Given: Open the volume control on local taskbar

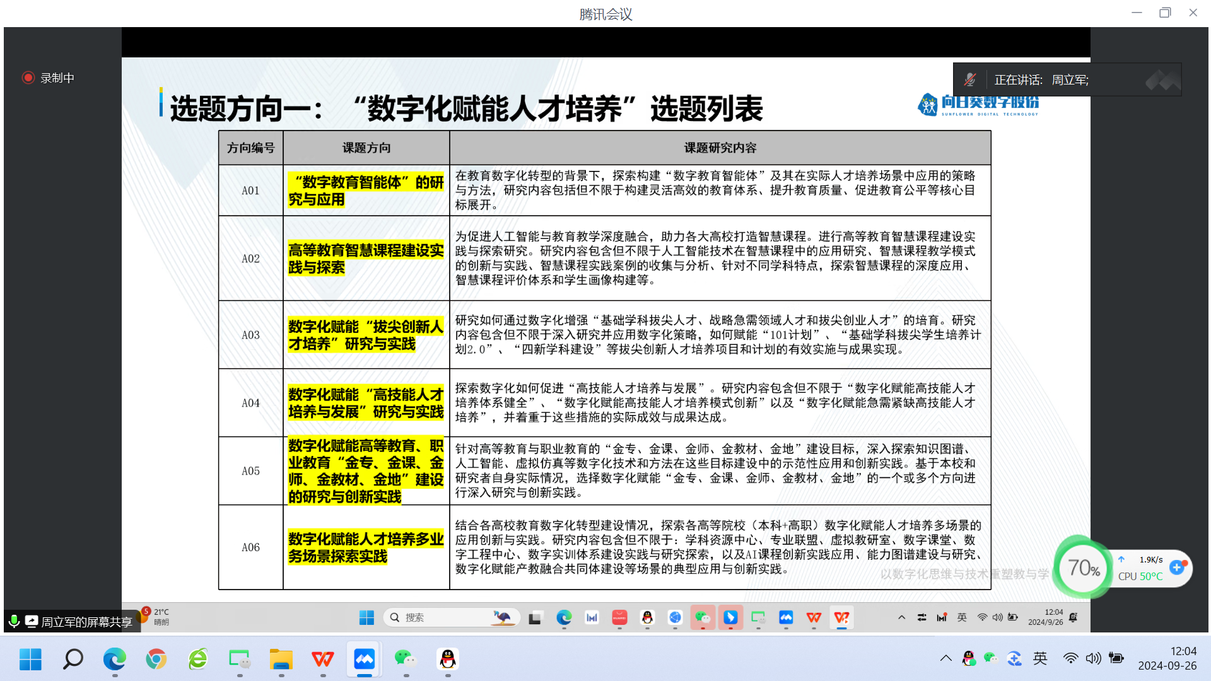Looking at the screenshot, I should 1093,658.
